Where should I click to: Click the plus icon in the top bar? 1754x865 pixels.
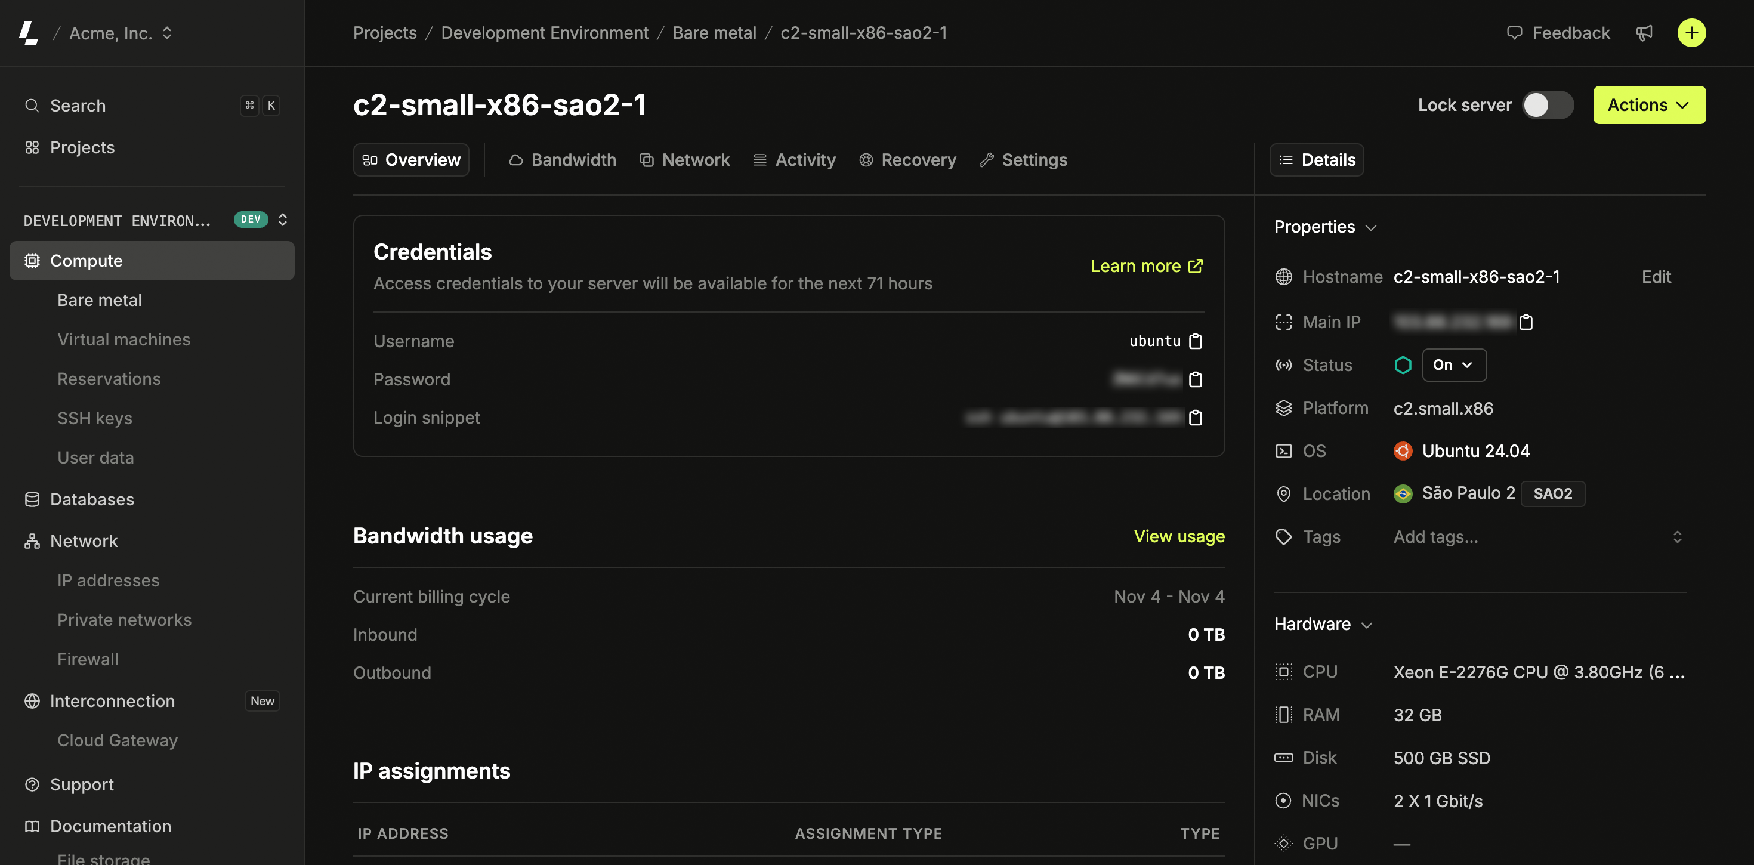click(1691, 33)
